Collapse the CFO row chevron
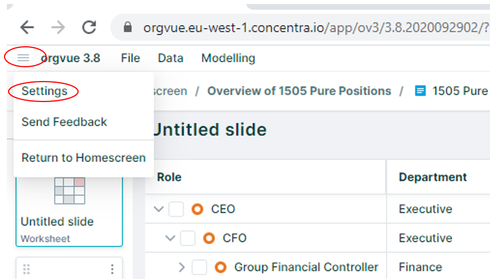Viewport: 490px width, 280px height. coord(170,238)
